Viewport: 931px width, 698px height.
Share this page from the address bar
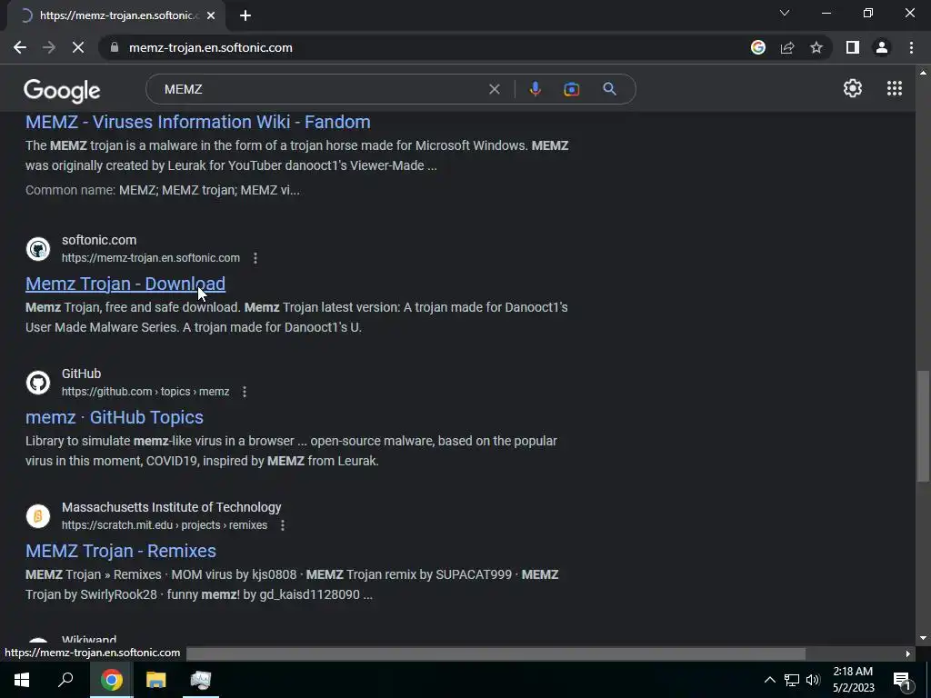point(787,47)
